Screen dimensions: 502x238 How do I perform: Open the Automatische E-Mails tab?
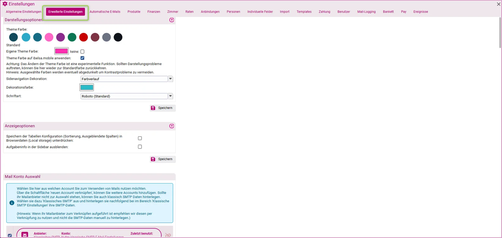point(105,12)
